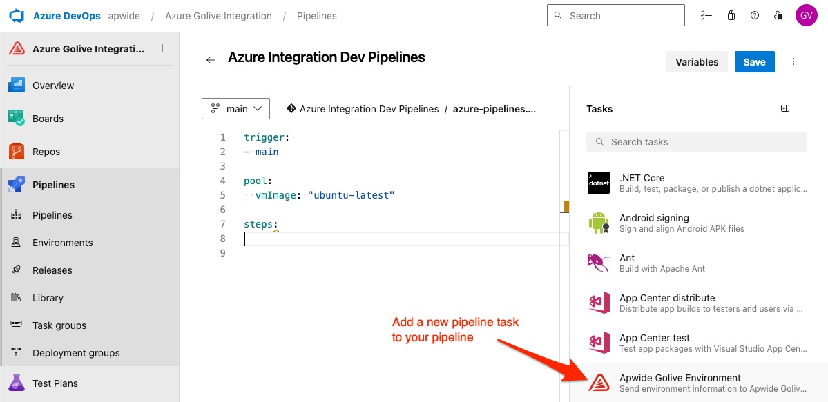Open Azure Golive Integration breadcrumb link
The height and width of the screenshot is (402, 828).
[x=218, y=16]
